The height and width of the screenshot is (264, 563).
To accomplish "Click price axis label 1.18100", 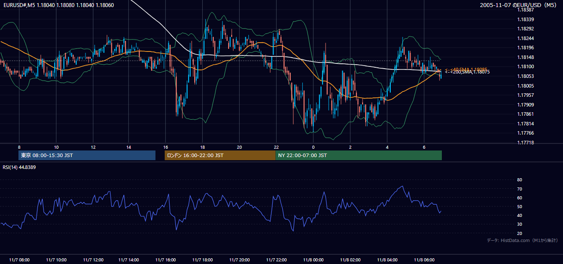I will 526,67.
